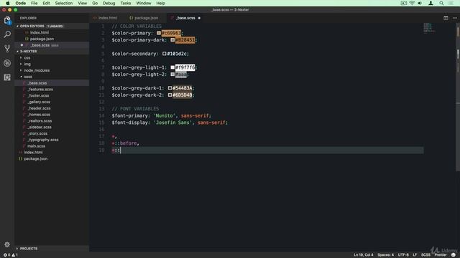Screen dimensions: 460x258
Task: Open the editor More Actions menu
Action: point(455,18)
